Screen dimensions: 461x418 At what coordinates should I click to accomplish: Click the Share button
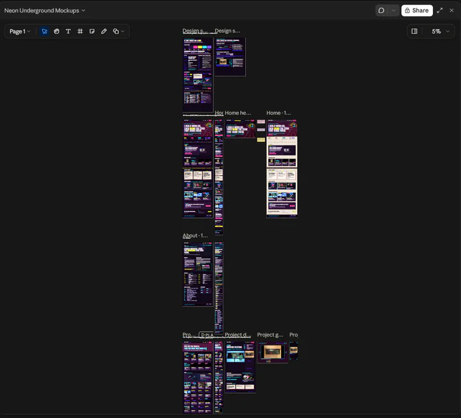(417, 11)
